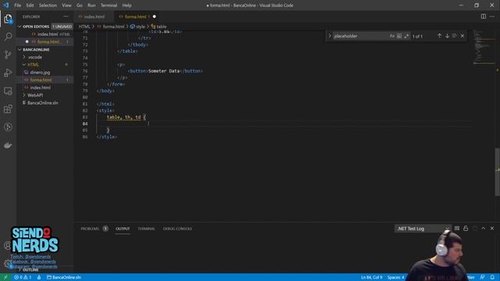Toggle Match Case in find widget
This screenshot has height=281, width=500.
392,36
